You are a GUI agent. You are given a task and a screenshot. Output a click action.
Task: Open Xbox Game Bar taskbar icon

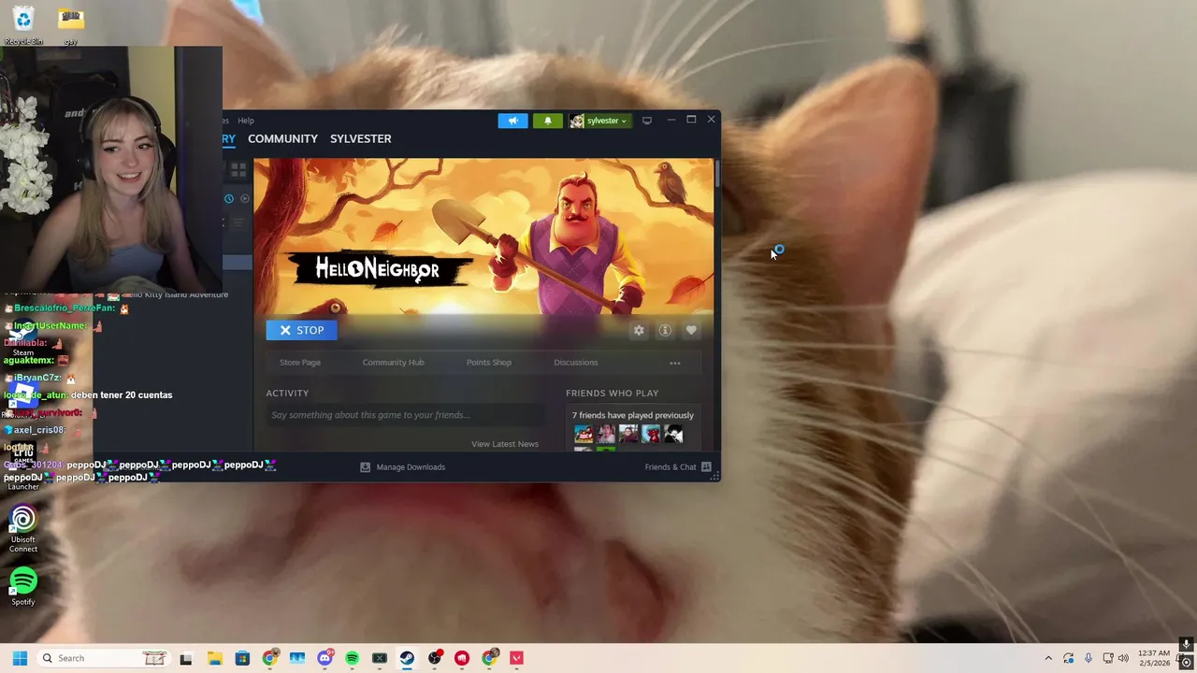coord(380,658)
